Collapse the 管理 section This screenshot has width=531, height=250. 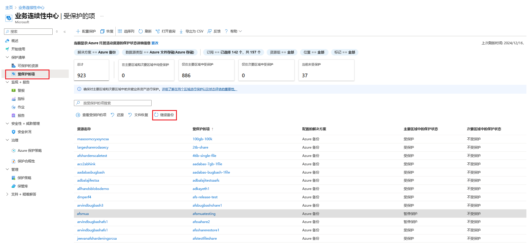[7, 170]
